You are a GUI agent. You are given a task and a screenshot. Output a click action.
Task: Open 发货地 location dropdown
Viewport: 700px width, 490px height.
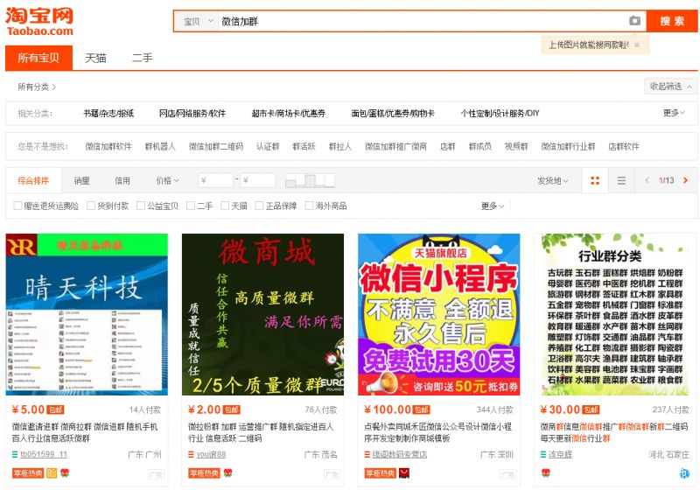coord(552,180)
